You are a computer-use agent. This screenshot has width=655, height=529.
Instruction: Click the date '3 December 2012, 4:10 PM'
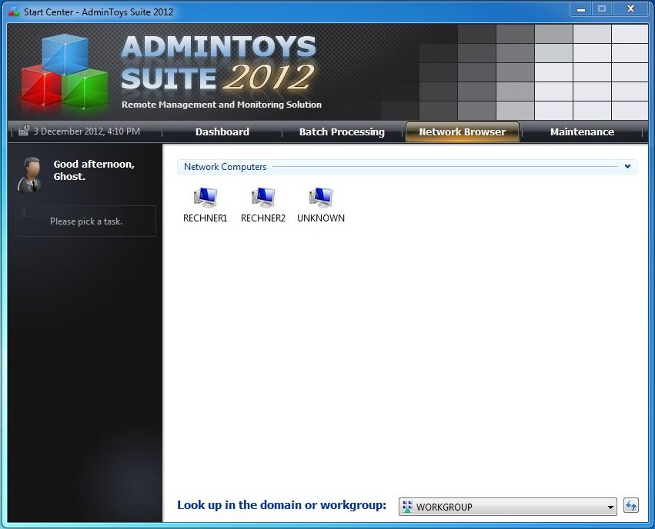click(86, 131)
